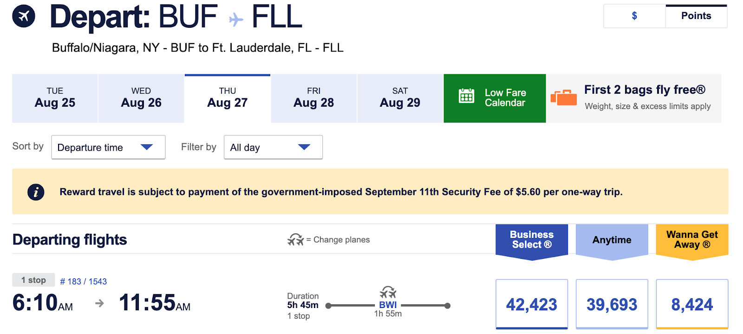Open the Sort by Departure time dropdown
This screenshot has height=334, width=743.
pos(108,148)
